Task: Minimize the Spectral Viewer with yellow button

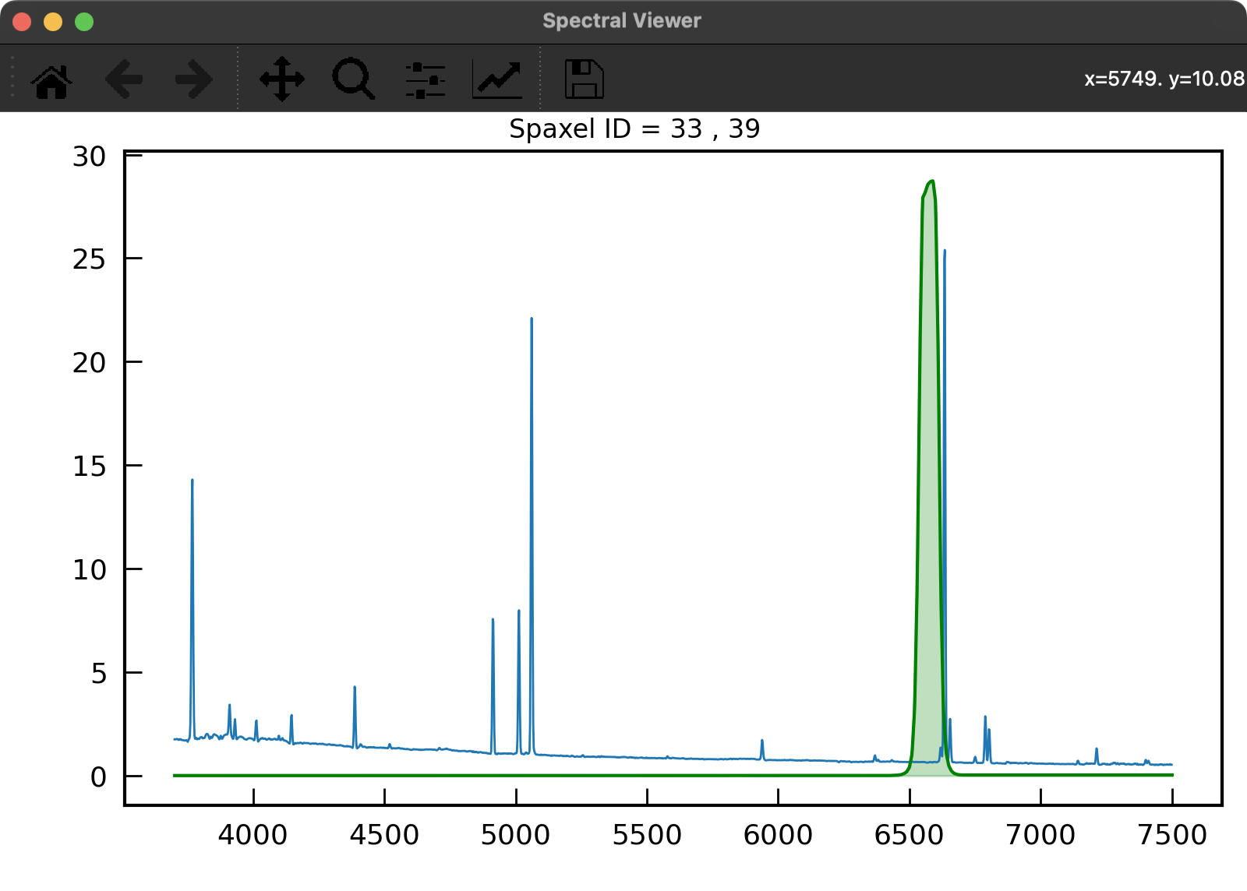Action: click(53, 22)
